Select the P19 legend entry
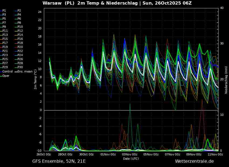Screen dimensions: 229x167 pos(4,47)
